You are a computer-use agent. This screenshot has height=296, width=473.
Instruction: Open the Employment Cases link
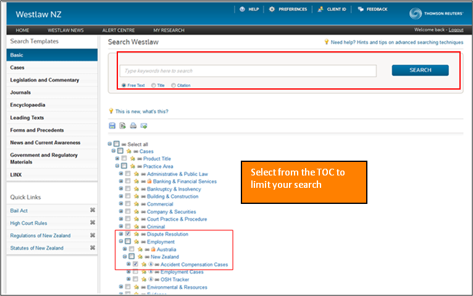coord(182,272)
